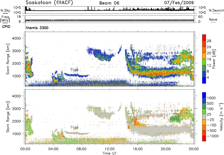
Task: Click the '20:00' time tick label
Action: 166,149
